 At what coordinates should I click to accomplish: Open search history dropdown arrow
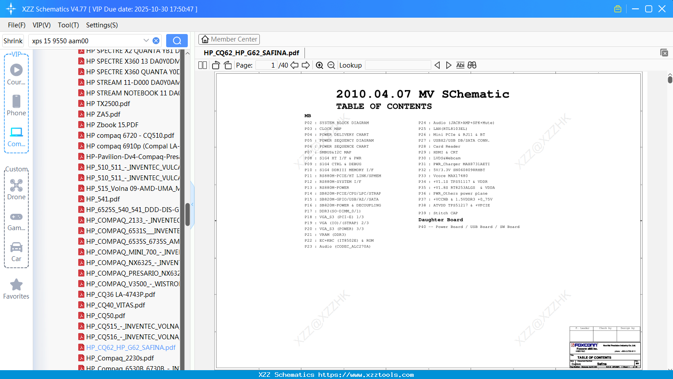click(146, 41)
